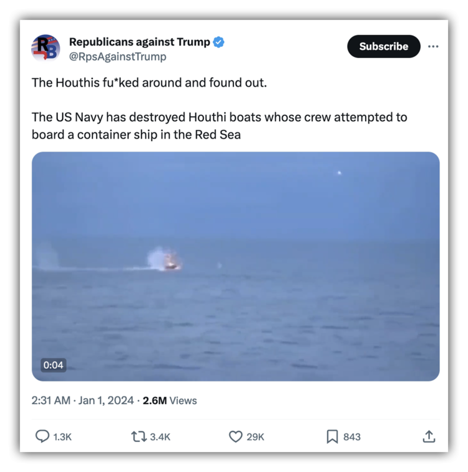Click the Republicans against Trump display name
This screenshot has width=468, height=472.
coord(140,42)
